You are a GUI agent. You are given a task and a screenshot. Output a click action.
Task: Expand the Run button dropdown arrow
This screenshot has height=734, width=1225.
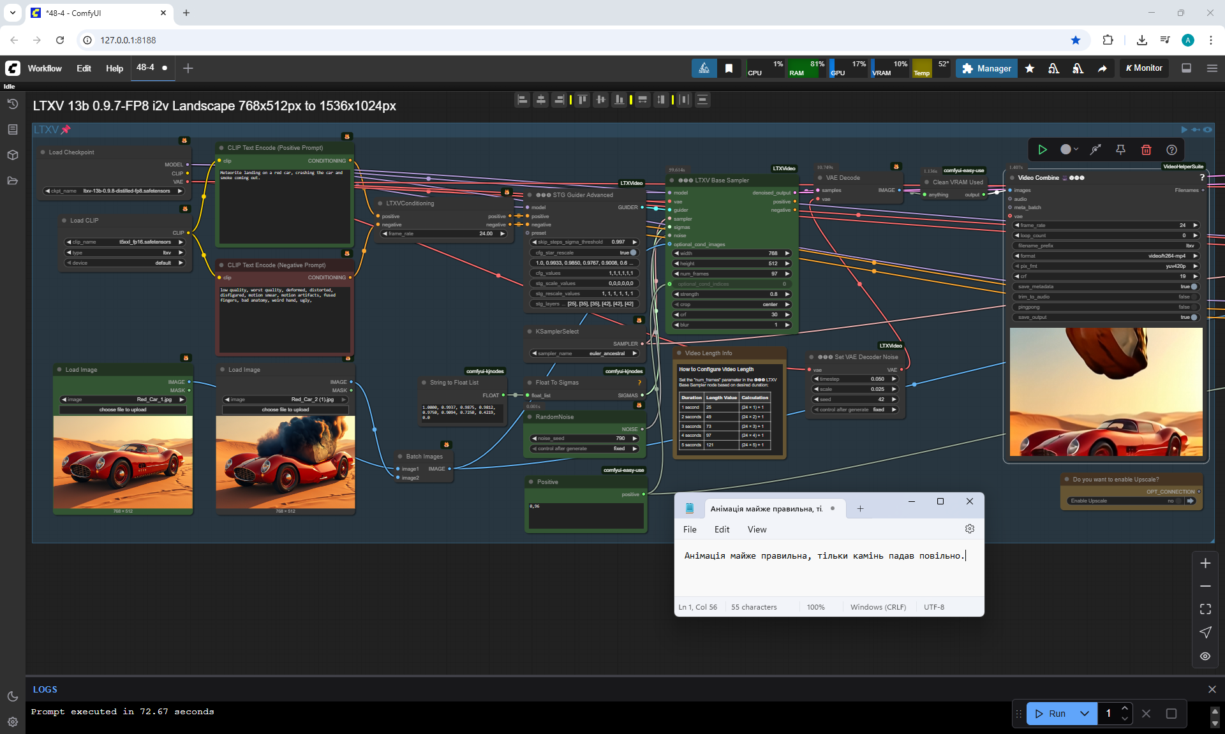(1085, 714)
